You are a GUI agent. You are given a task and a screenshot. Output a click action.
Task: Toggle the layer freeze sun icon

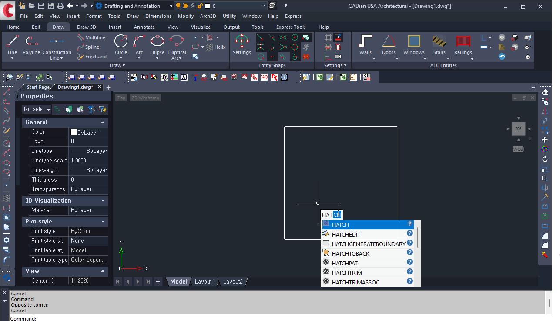pos(185,6)
